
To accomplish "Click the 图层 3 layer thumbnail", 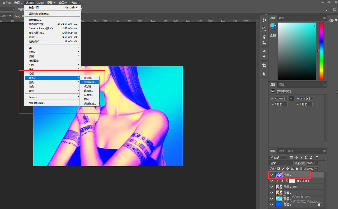I will [279, 175].
